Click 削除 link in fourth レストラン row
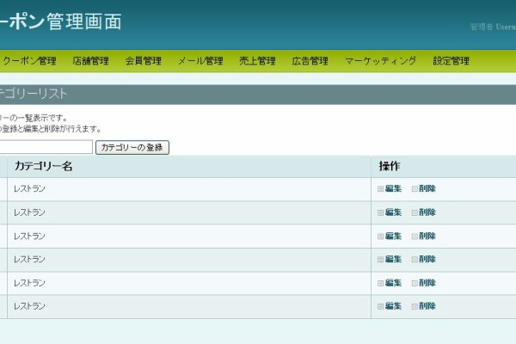This screenshot has height=344, width=516. pos(427,259)
